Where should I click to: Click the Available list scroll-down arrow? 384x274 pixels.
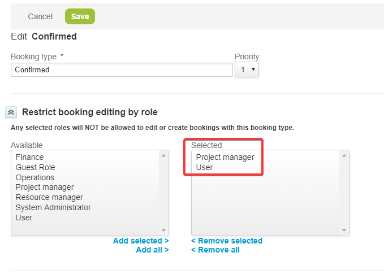click(x=164, y=230)
